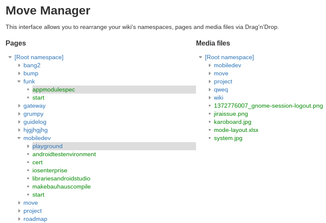The width and height of the screenshot is (326, 223).
Task: Select the makebauhauscompile page
Action: [x=61, y=186]
